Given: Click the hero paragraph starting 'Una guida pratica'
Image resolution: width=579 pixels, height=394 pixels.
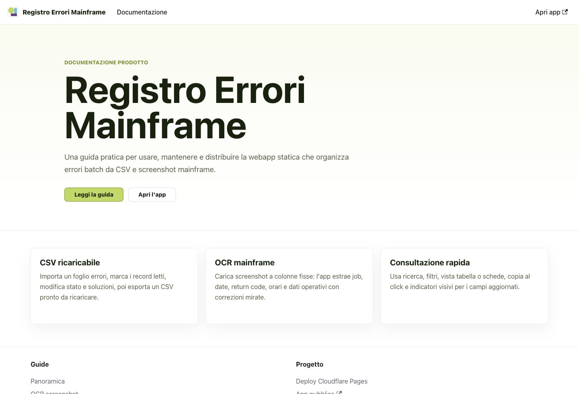Looking at the screenshot, I should click(207, 163).
